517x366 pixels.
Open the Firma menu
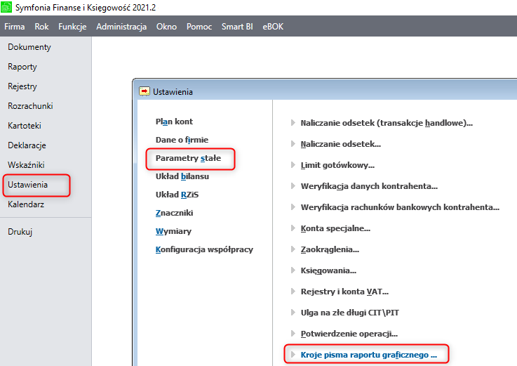15,27
